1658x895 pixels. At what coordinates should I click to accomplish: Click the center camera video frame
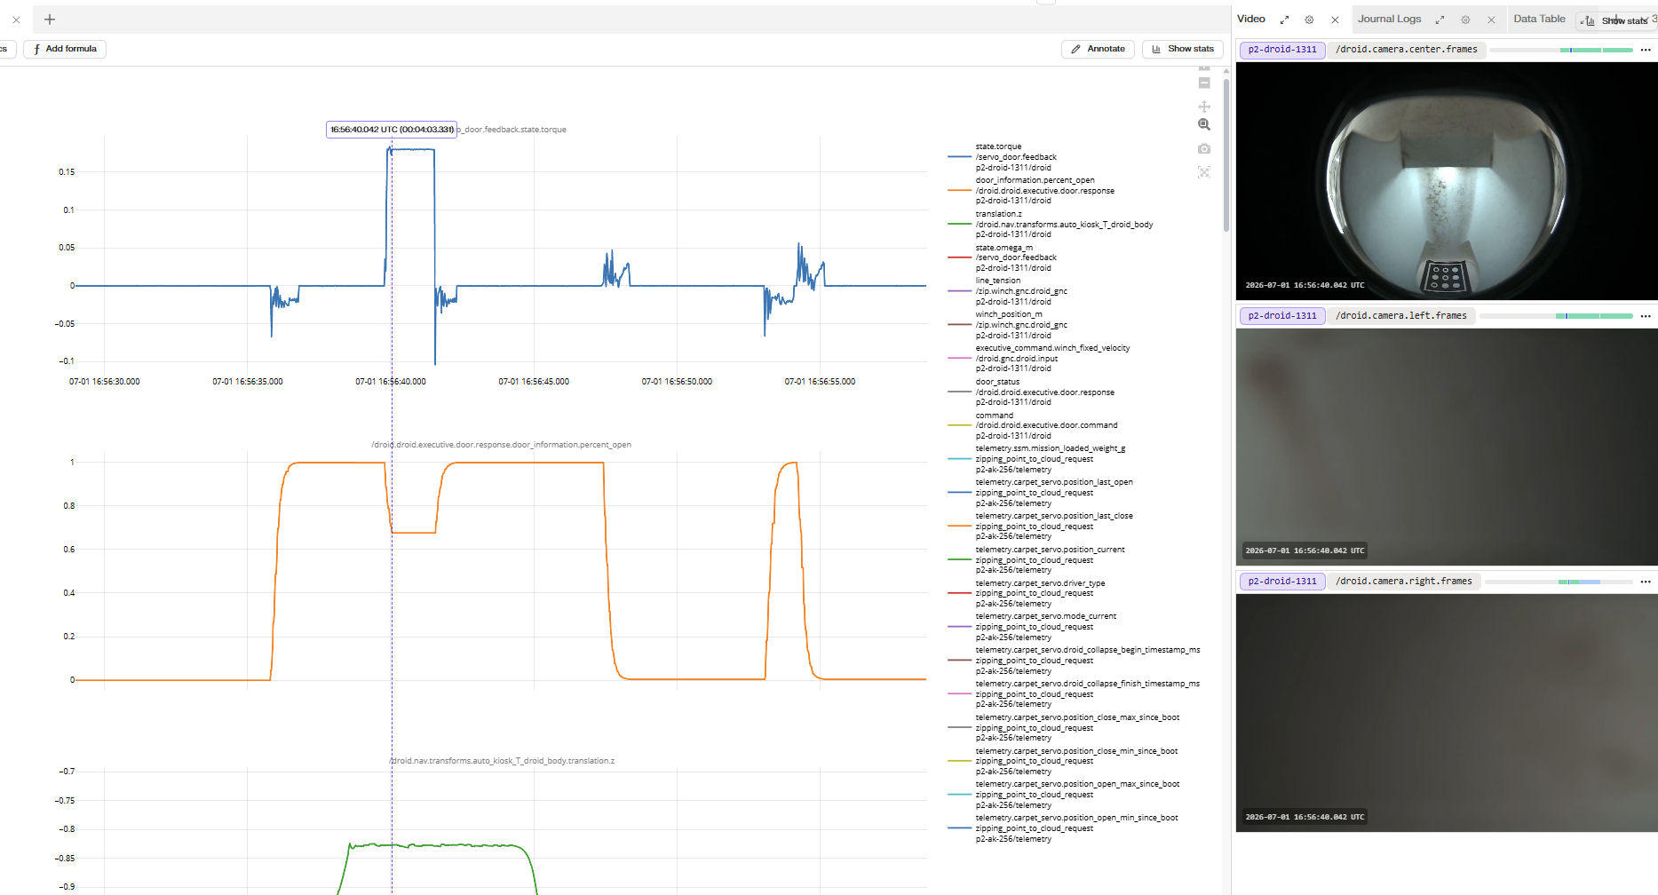[1447, 181]
